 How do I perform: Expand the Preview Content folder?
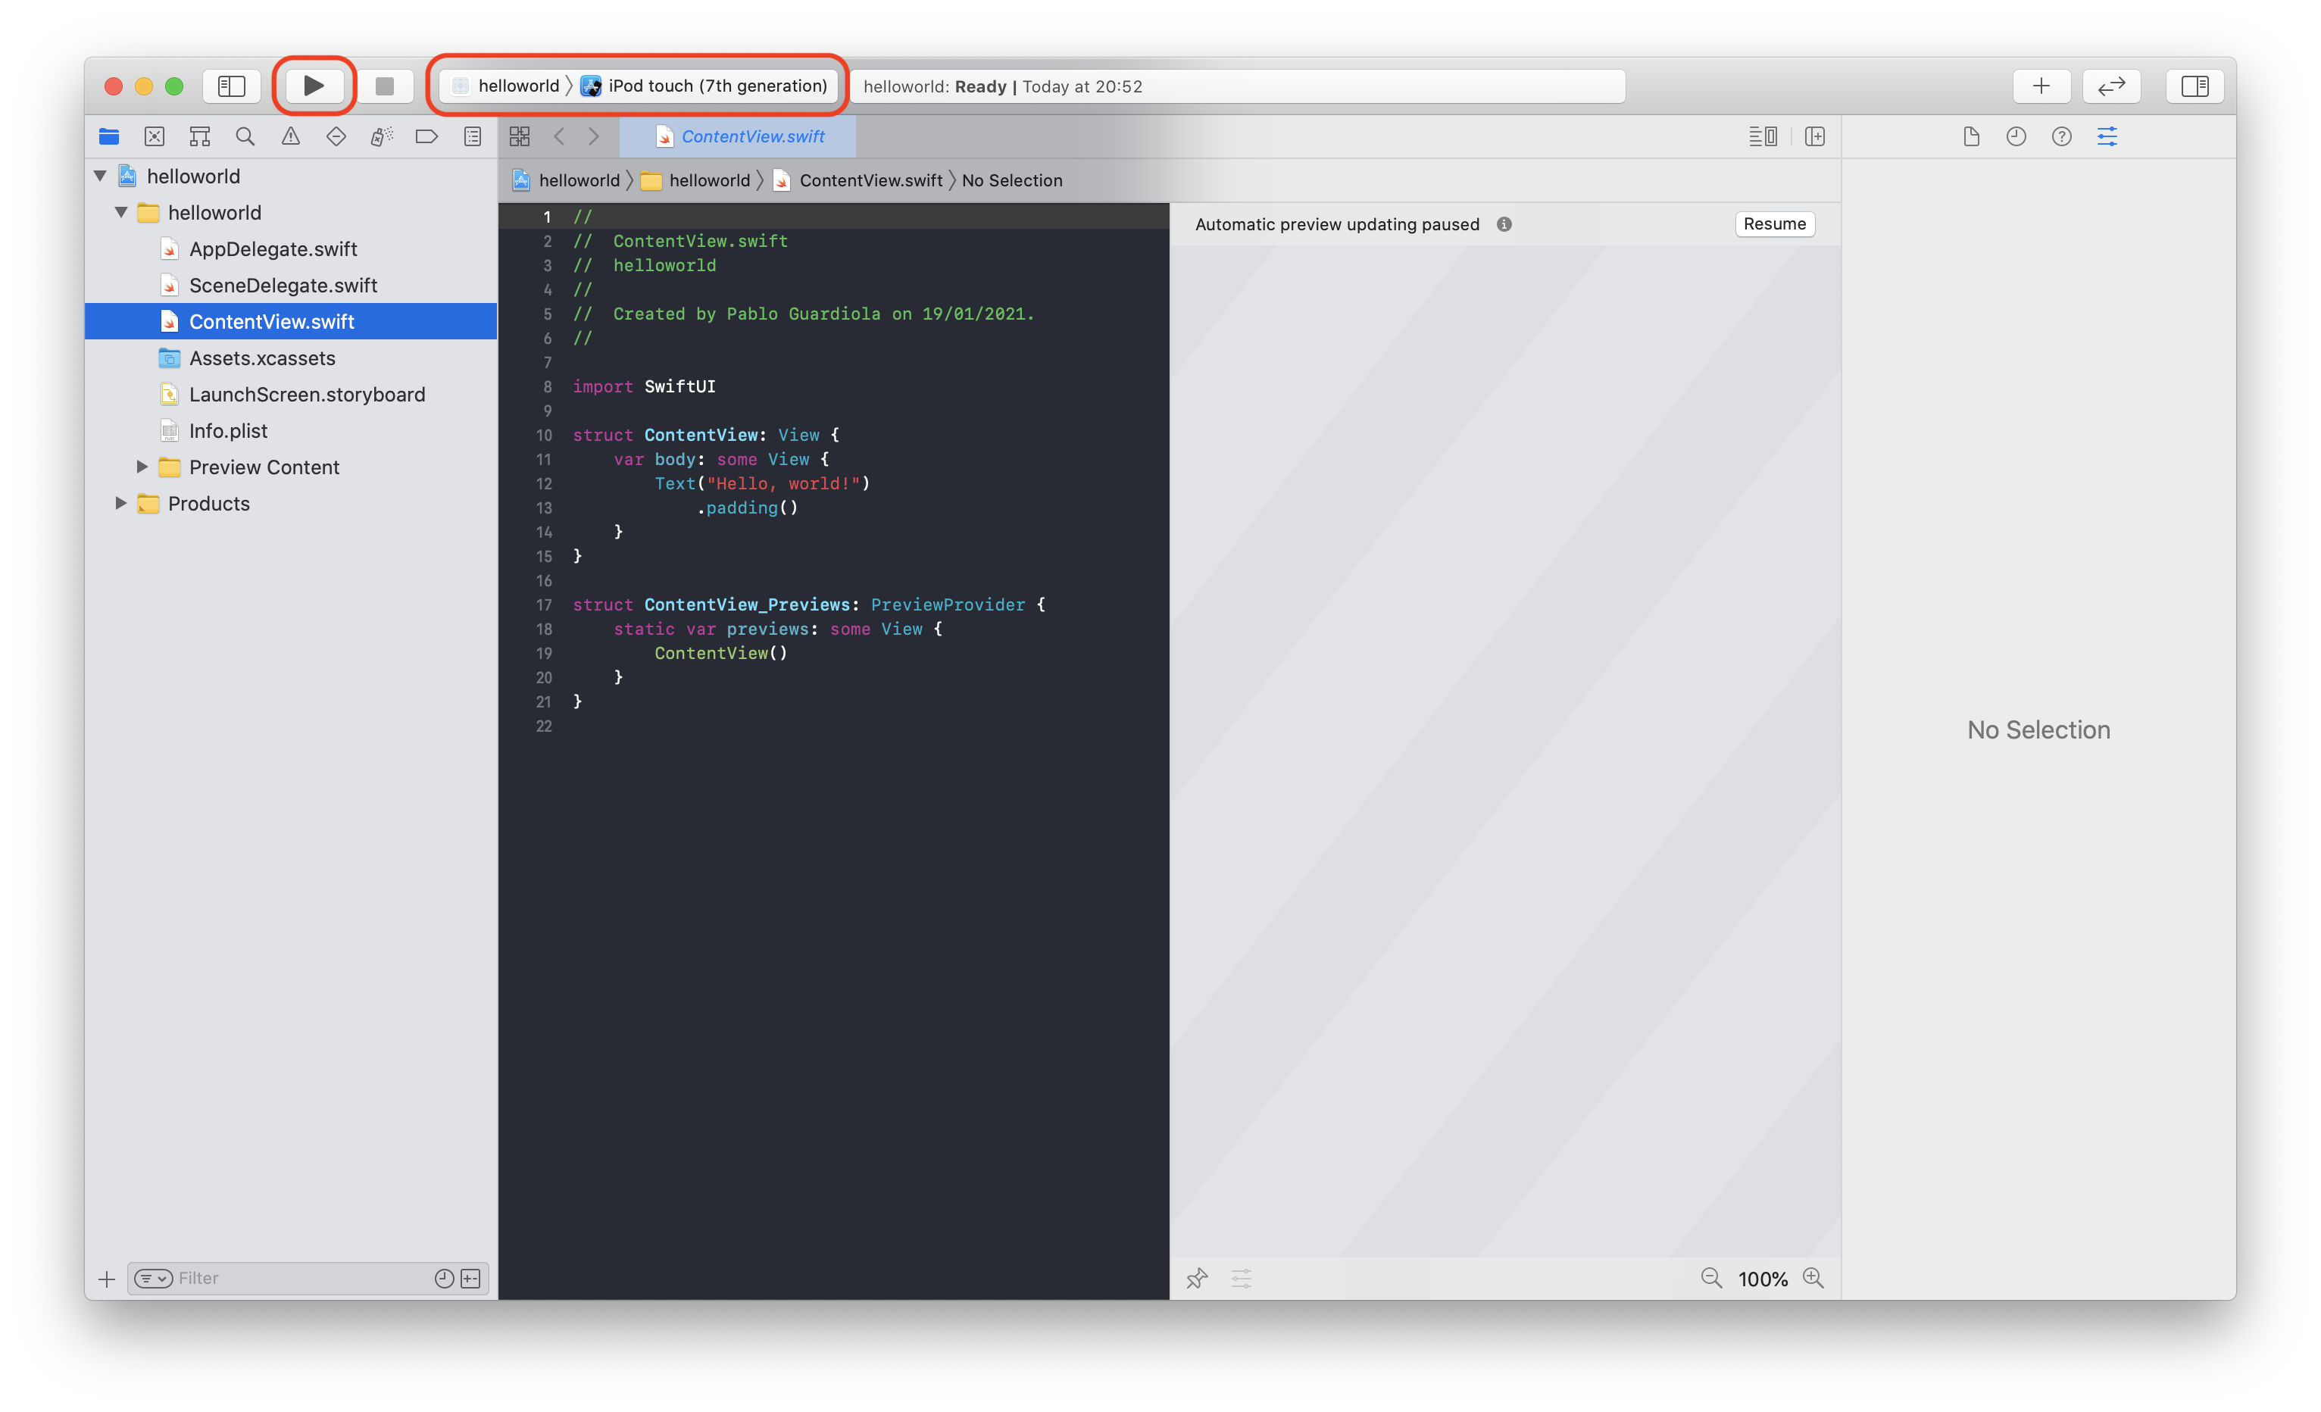pyautogui.click(x=142, y=467)
